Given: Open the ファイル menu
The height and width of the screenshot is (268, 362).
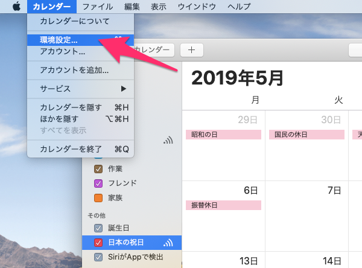Looking at the screenshot, I should (x=98, y=7).
